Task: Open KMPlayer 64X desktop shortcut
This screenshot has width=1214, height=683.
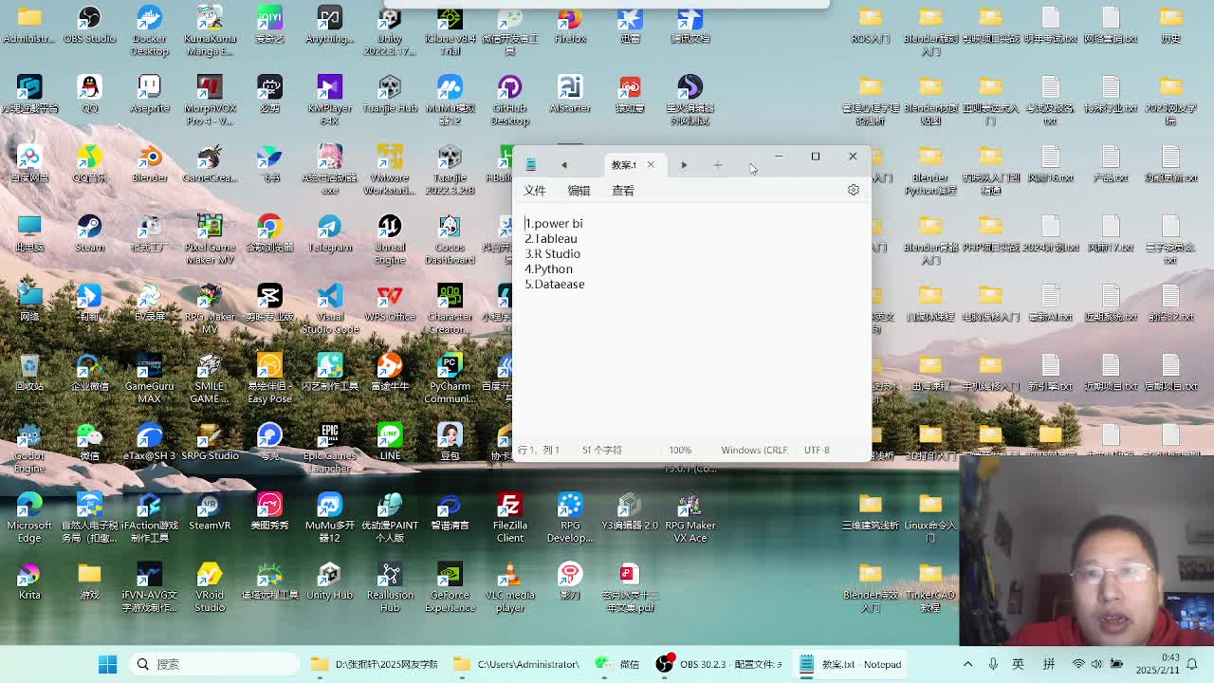Action: coord(329,100)
